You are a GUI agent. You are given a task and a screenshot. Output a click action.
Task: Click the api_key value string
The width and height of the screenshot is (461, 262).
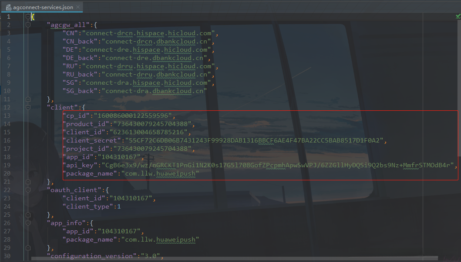pos(278,165)
